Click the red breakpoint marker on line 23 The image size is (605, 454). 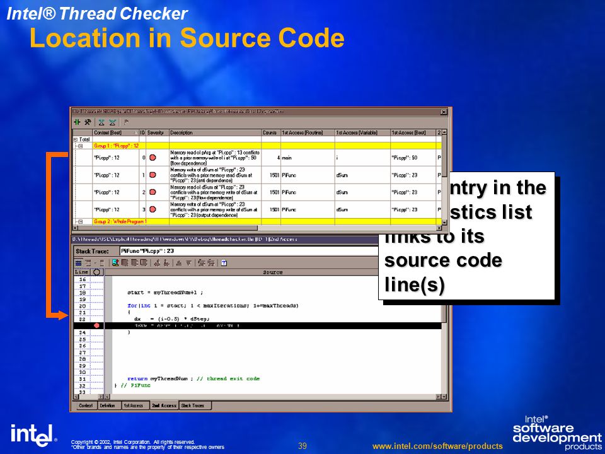(x=96, y=325)
